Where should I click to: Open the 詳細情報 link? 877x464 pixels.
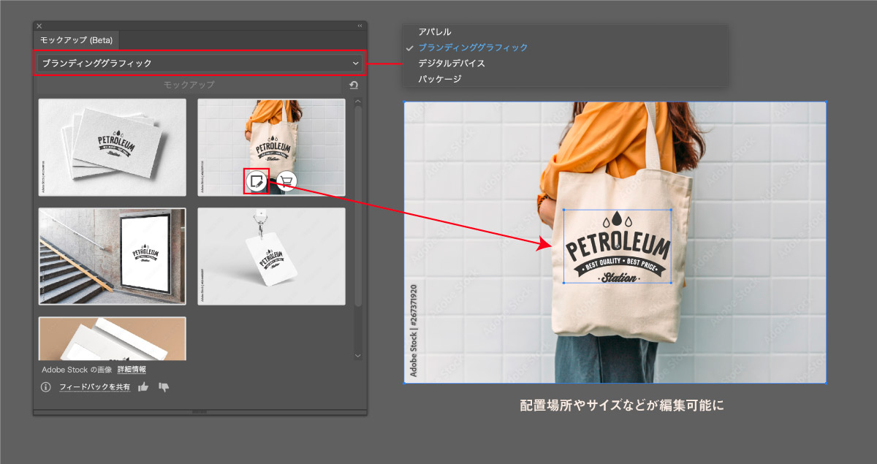(x=132, y=370)
